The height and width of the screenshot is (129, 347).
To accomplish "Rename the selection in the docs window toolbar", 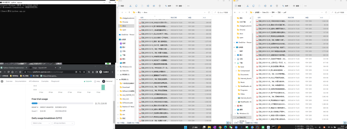I will pyautogui.click(x=148, y=6).
